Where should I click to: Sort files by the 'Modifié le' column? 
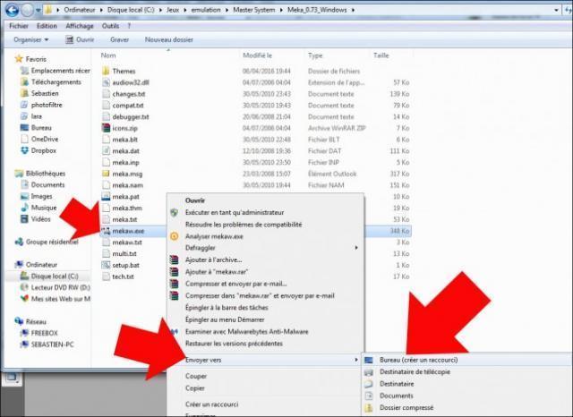[258, 55]
